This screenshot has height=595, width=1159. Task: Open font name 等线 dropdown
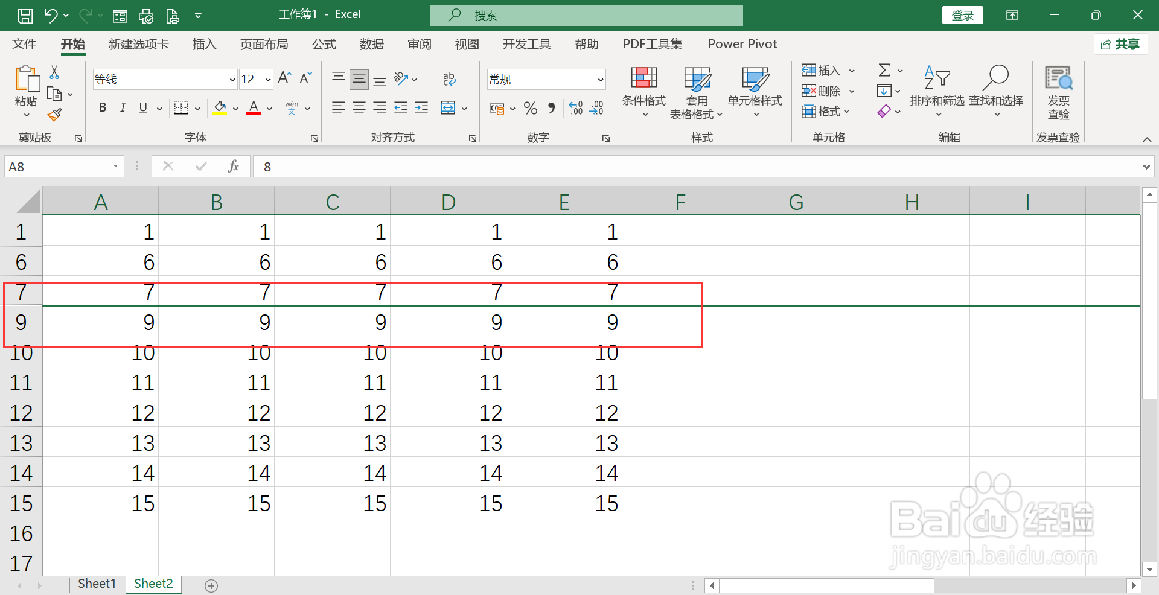click(232, 80)
